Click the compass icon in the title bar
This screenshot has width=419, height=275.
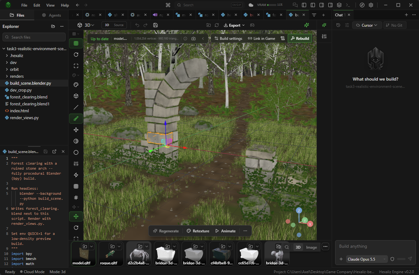(362, 5)
